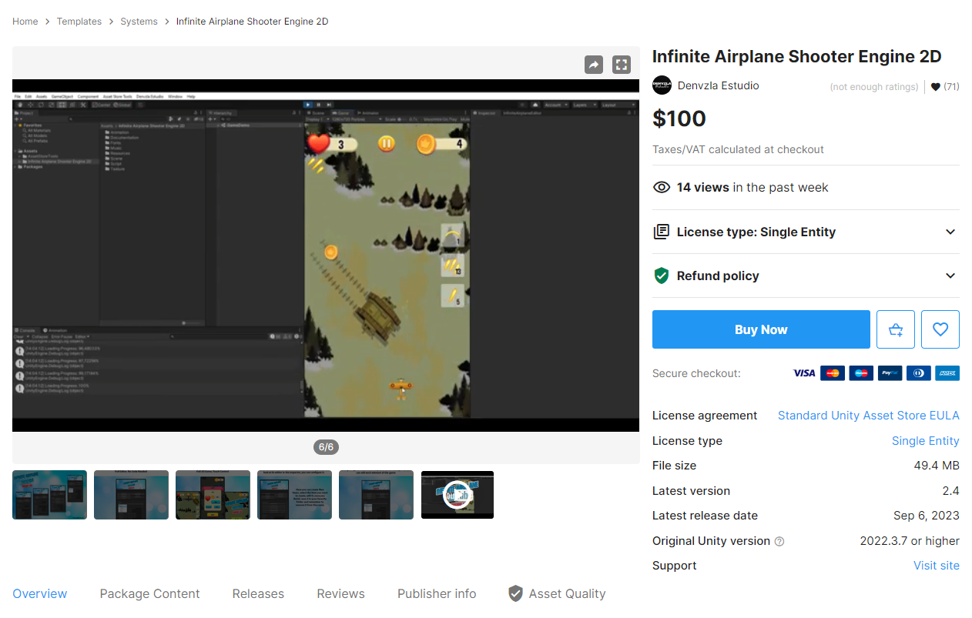Click the American Express payment icon

pyautogui.click(x=947, y=373)
